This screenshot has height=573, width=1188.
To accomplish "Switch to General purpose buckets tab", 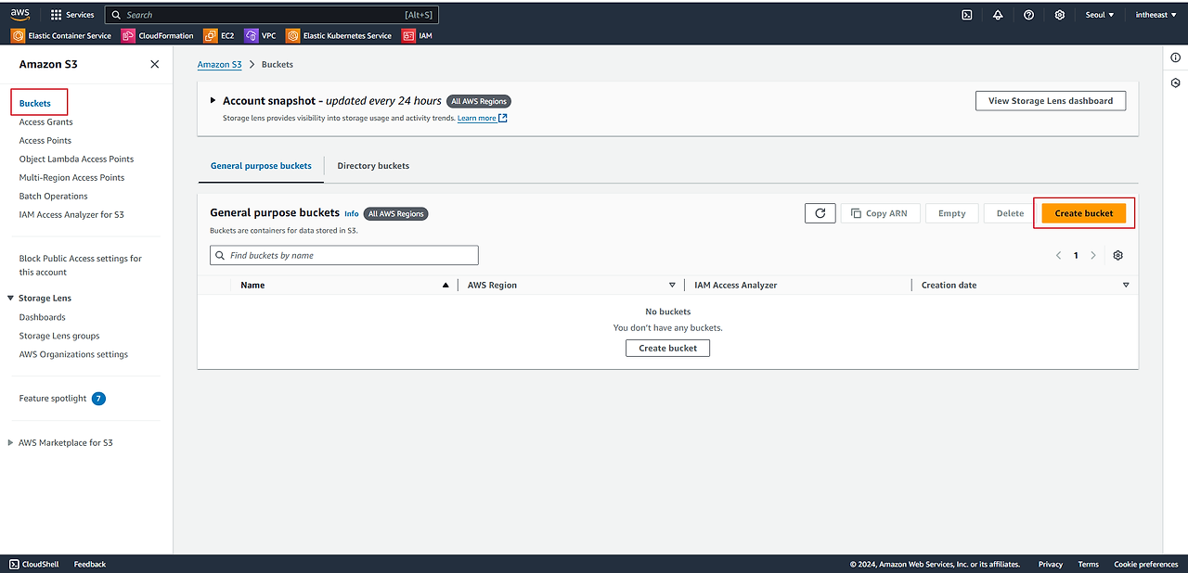I will [x=261, y=166].
